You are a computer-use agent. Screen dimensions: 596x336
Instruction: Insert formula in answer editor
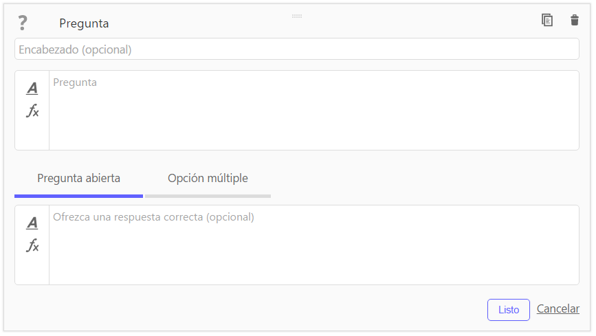coord(32,245)
